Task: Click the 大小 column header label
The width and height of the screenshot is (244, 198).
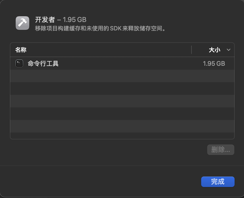Action: (214, 50)
